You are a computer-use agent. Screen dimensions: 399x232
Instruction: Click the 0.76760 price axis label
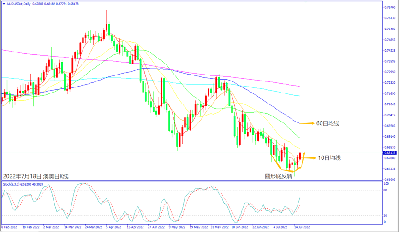pos(390,7)
